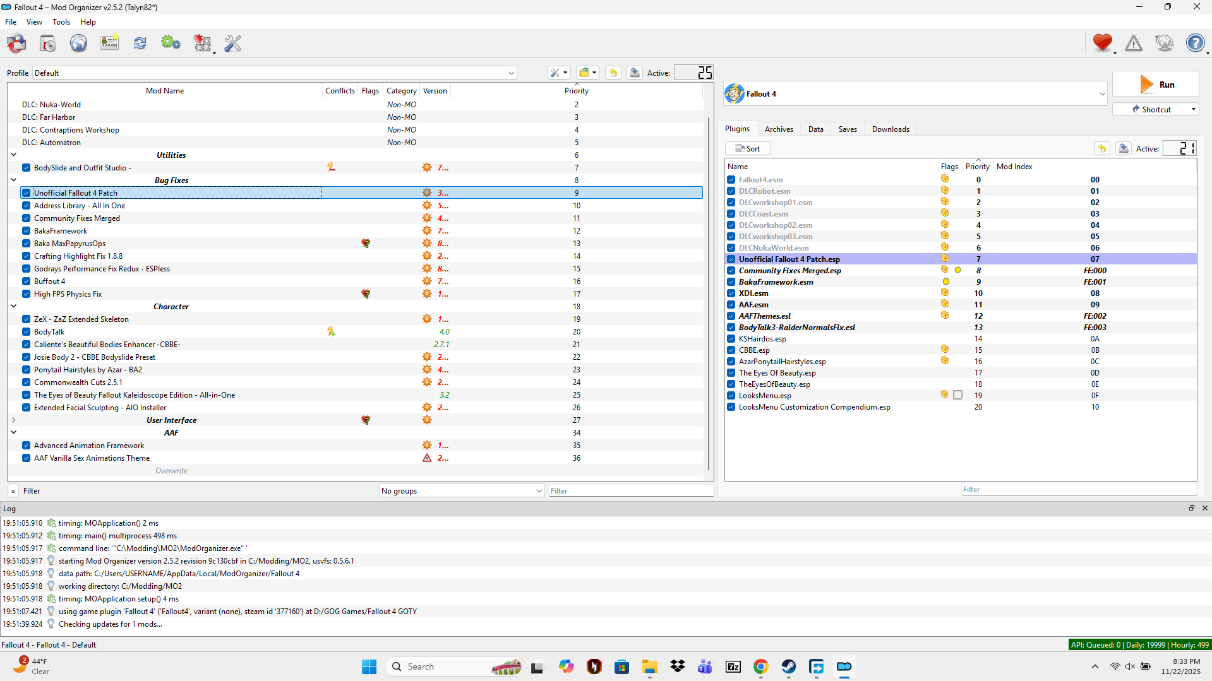Click the refresh toolbar icon

[140, 43]
